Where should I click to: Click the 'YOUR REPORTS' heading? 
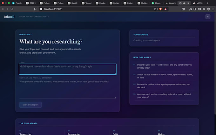(x=141, y=35)
